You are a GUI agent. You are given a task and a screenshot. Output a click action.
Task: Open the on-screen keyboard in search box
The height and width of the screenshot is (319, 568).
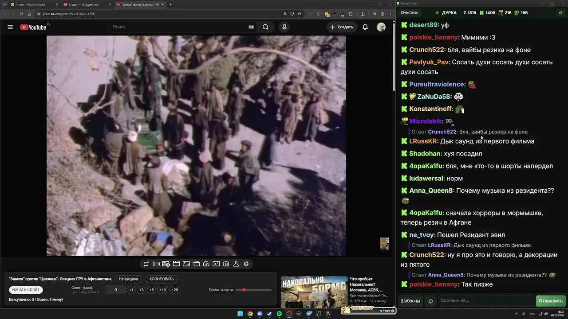tap(251, 27)
